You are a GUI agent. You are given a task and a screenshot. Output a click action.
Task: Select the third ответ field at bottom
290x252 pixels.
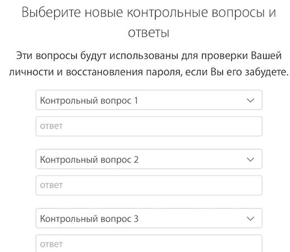tap(149, 244)
